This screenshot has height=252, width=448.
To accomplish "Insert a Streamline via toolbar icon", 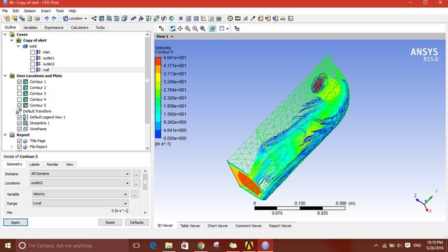I will click(x=109, y=19).
